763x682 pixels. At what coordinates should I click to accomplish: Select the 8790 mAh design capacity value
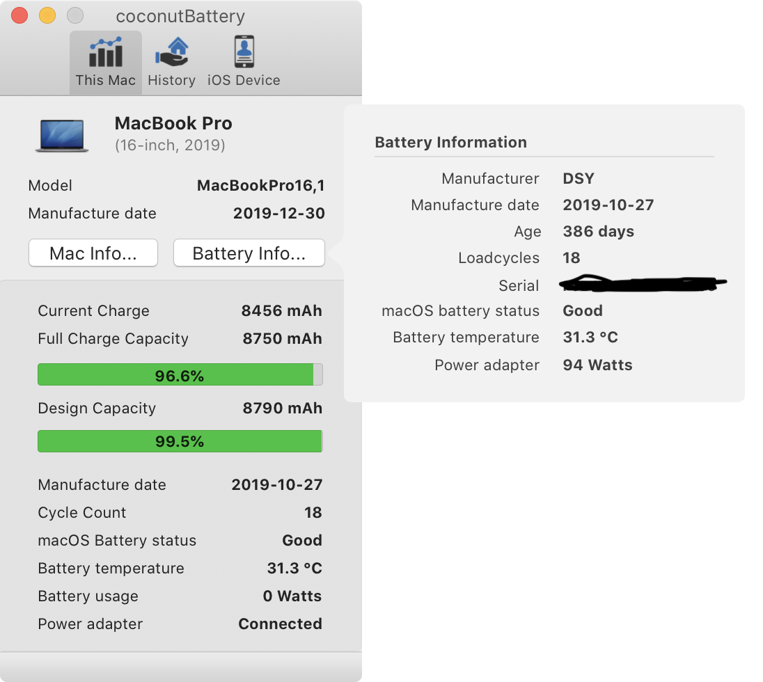tap(282, 408)
